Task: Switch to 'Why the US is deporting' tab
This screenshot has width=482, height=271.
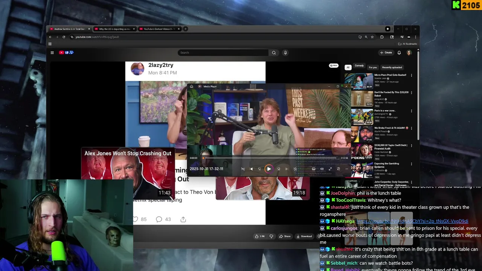Action: tap(115, 29)
